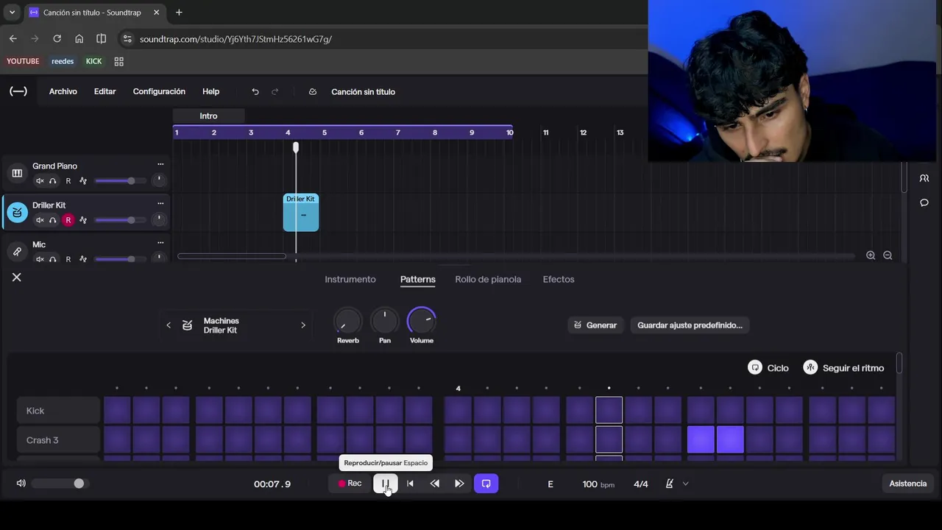This screenshot has height=530, width=942.
Task: Open Mic track options menu
Action: click(x=160, y=242)
